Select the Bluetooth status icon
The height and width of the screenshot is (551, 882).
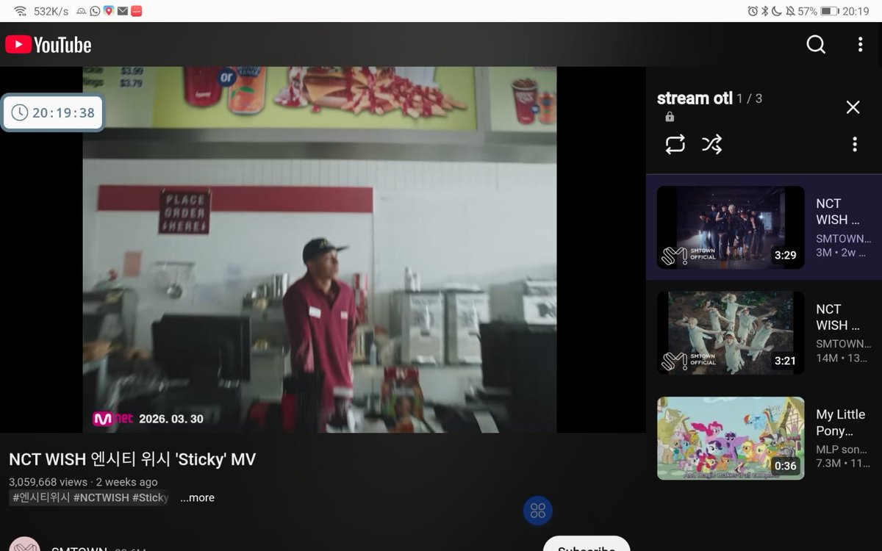click(x=764, y=11)
